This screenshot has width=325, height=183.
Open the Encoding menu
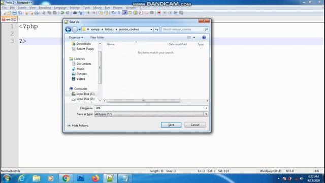[x=45, y=8]
